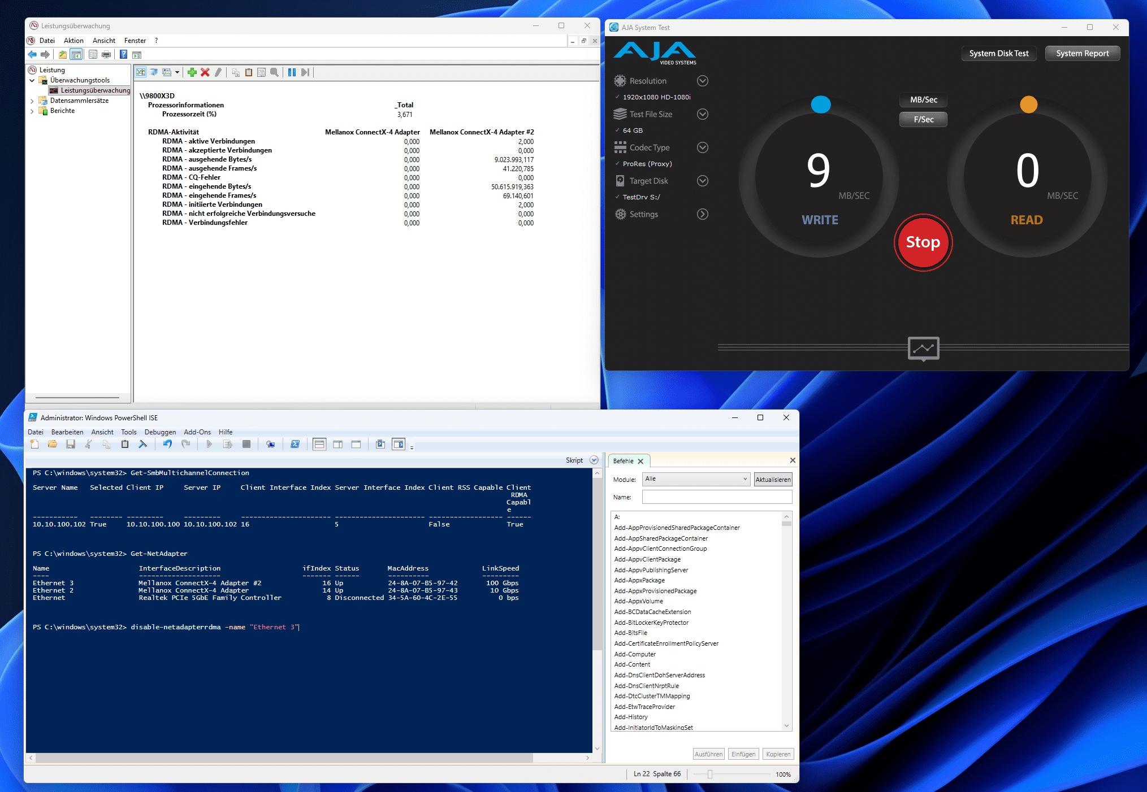Toggle the show command add-on pane icon
1147x792 pixels.
point(399,445)
